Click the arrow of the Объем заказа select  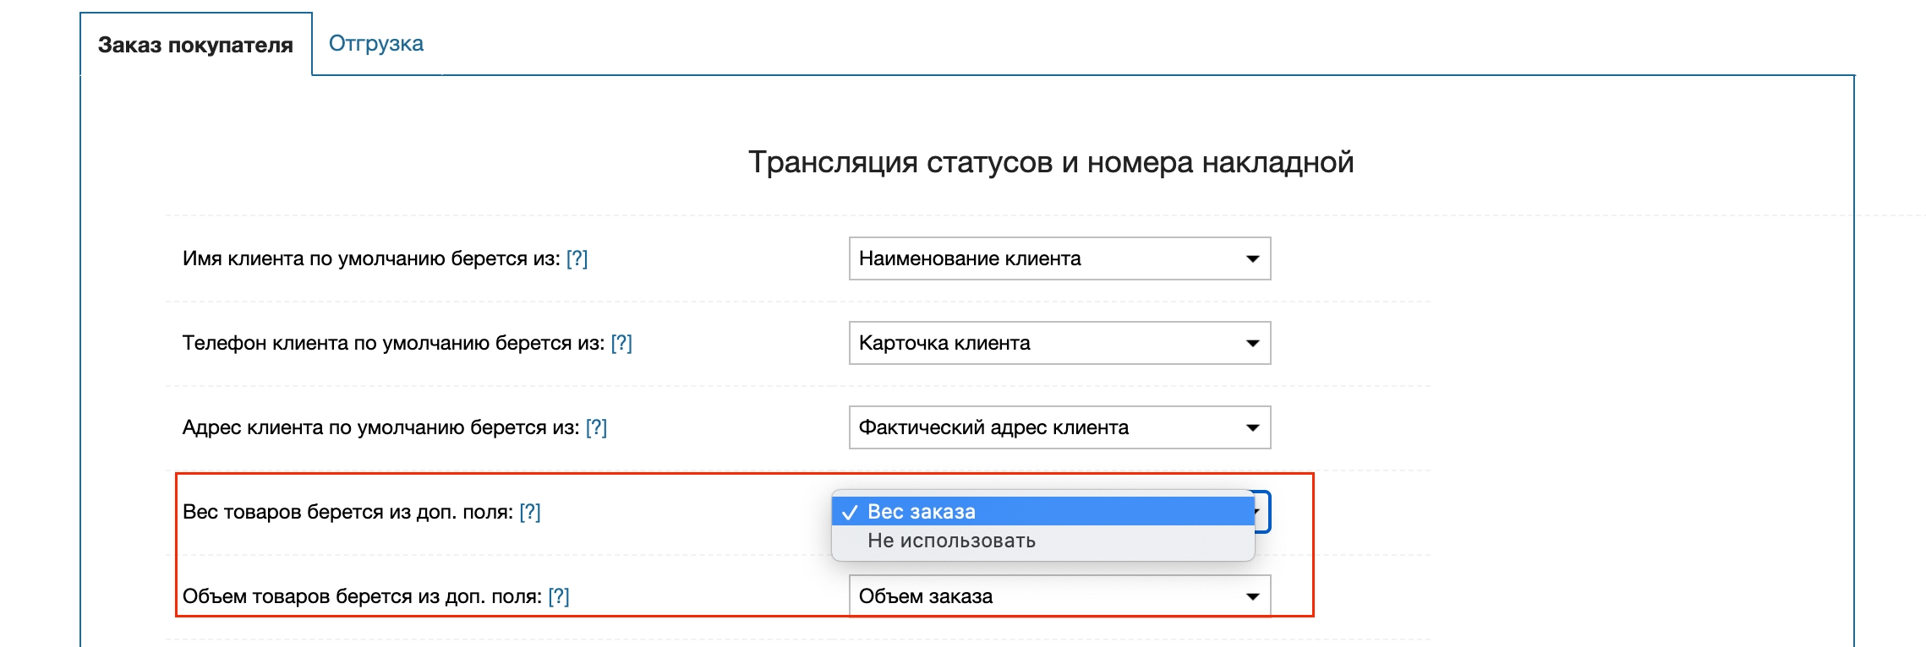point(1252,596)
